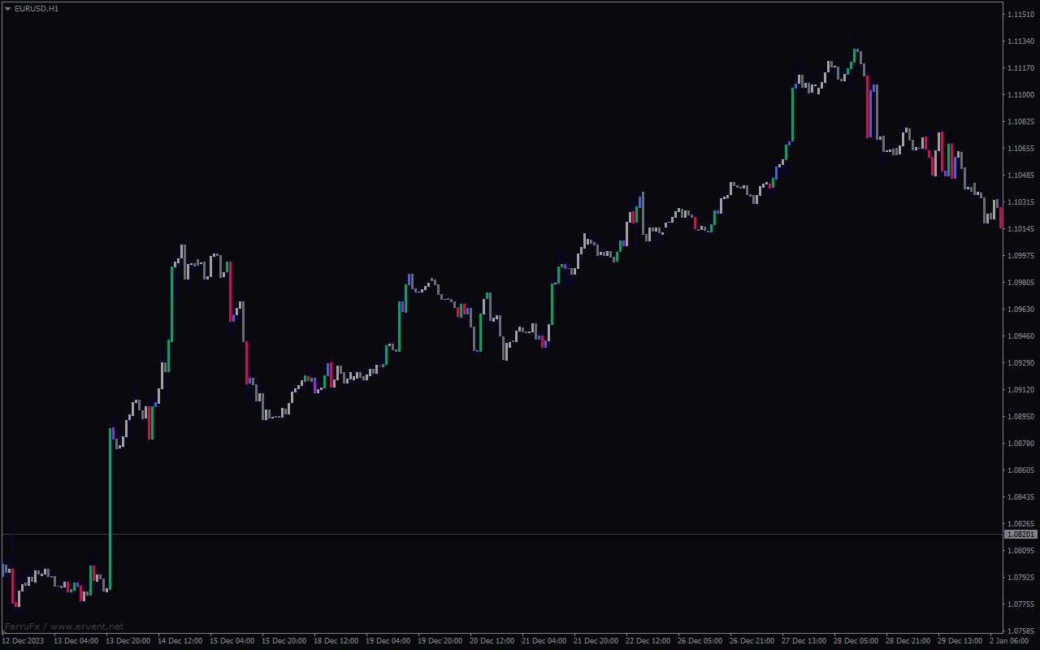Select the current price label 1.08201
This screenshot has height=650, width=1040.
click(1021, 535)
